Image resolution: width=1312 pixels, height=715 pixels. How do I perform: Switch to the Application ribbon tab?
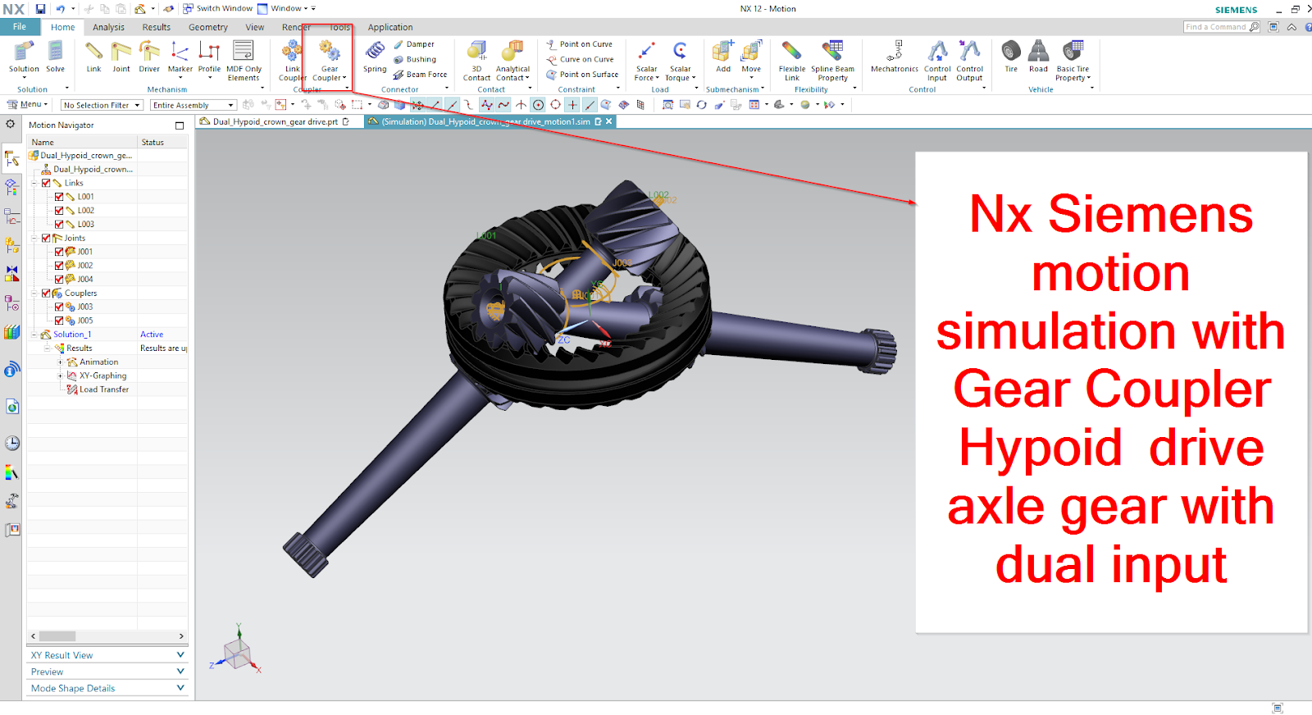(x=390, y=27)
